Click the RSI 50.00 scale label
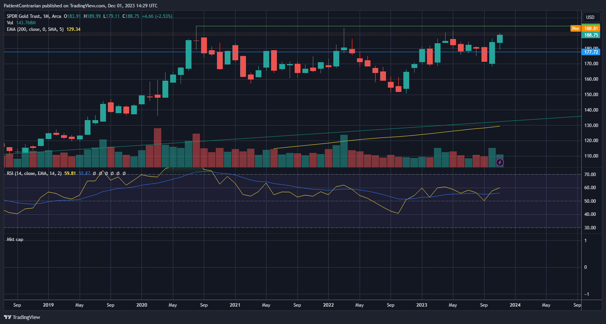Image resolution: width=606 pixels, height=324 pixels. tap(590, 201)
